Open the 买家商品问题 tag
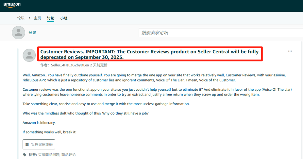This screenshot has width=303, height=159. tap(49, 155)
